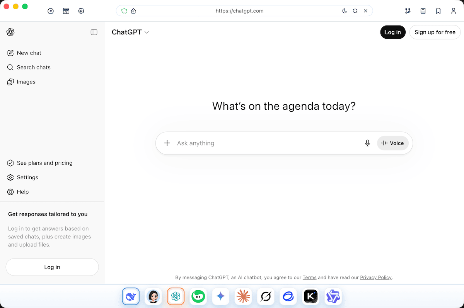Collapse the sidebar with the panel icon
This screenshot has height=308, width=464.
coord(94,32)
